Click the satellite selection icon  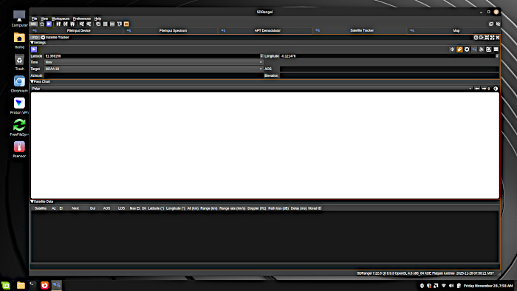[x=482, y=49]
